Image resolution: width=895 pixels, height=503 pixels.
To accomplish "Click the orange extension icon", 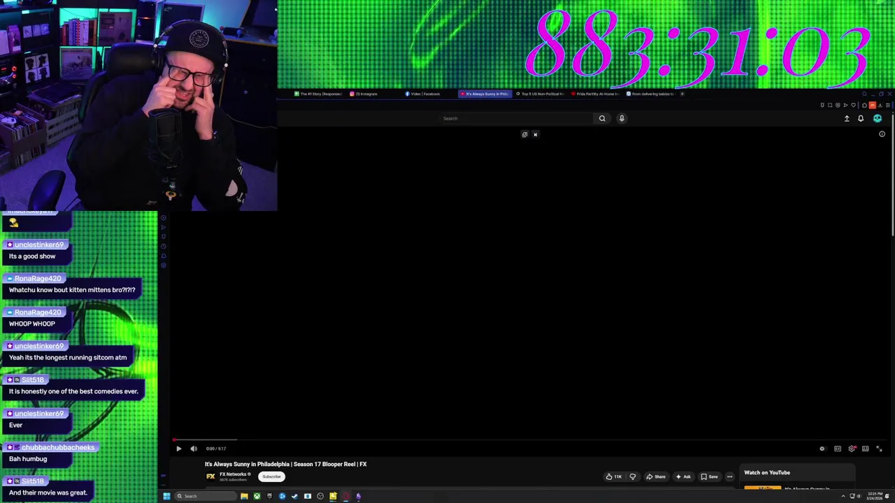I will click(x=873, y=105).
